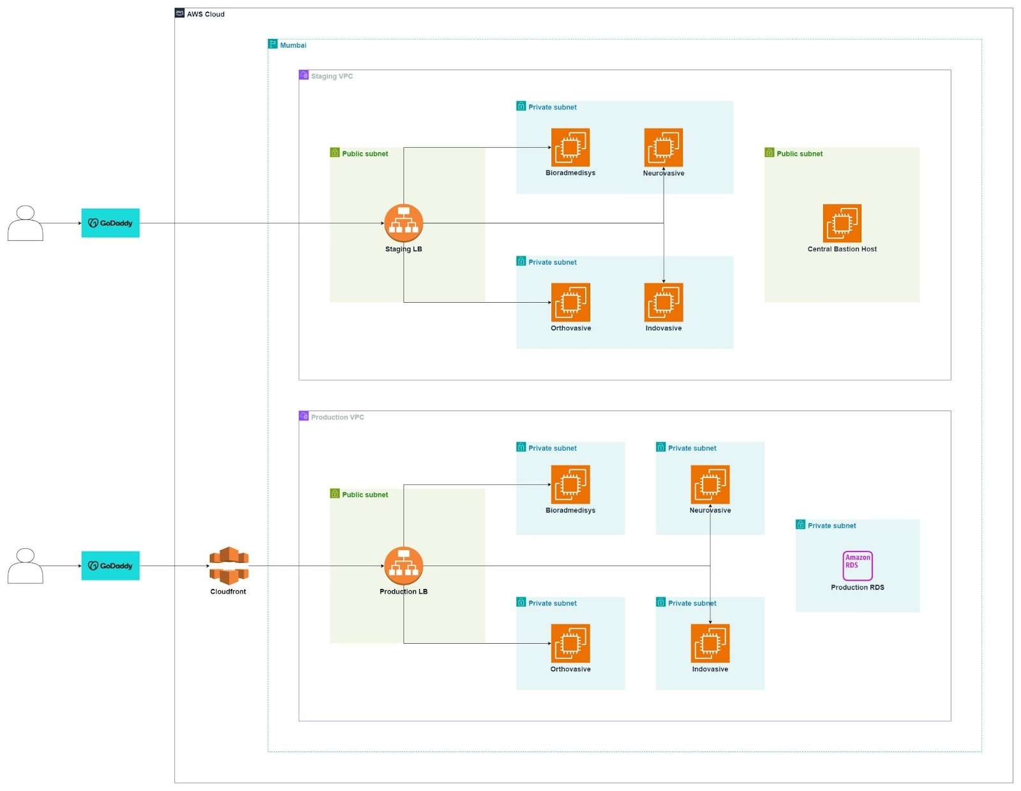
Task: Select the Staging LB load balancer icon
Action: (403, 222)
